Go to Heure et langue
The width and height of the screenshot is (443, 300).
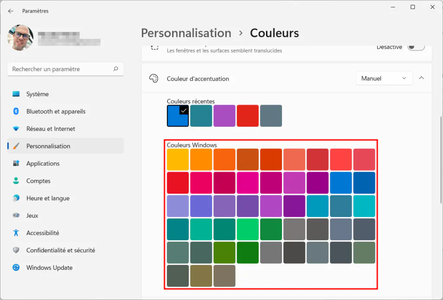pyautogui.click(x=66, y=198)
